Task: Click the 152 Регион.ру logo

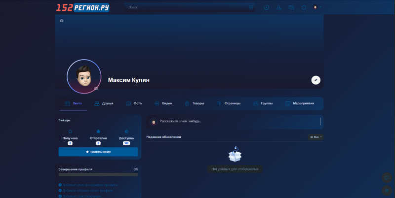Action: 82,7
